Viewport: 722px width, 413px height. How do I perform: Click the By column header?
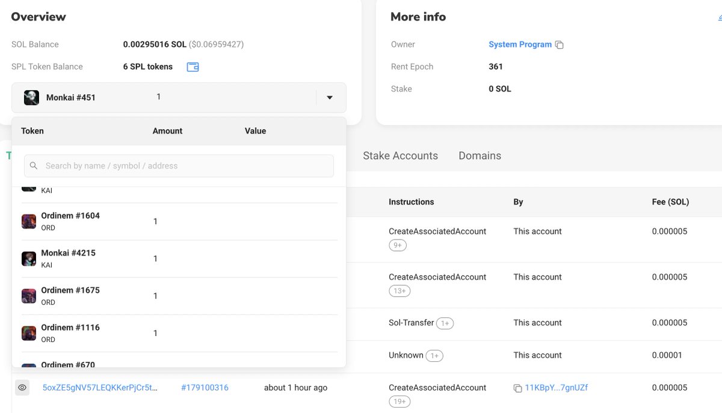point(518,202)
